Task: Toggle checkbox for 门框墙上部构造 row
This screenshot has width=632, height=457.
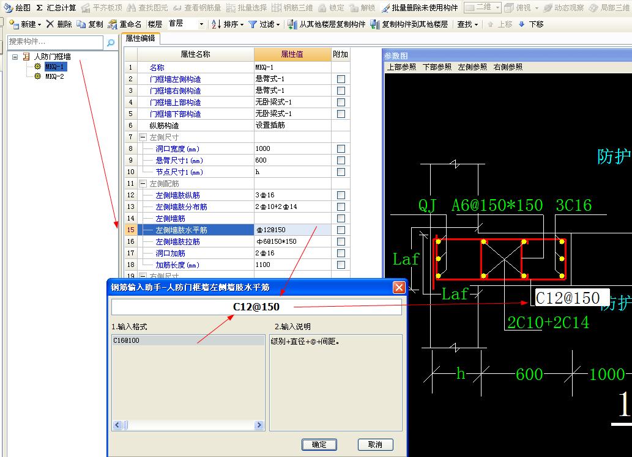Action: click(341, 102)
